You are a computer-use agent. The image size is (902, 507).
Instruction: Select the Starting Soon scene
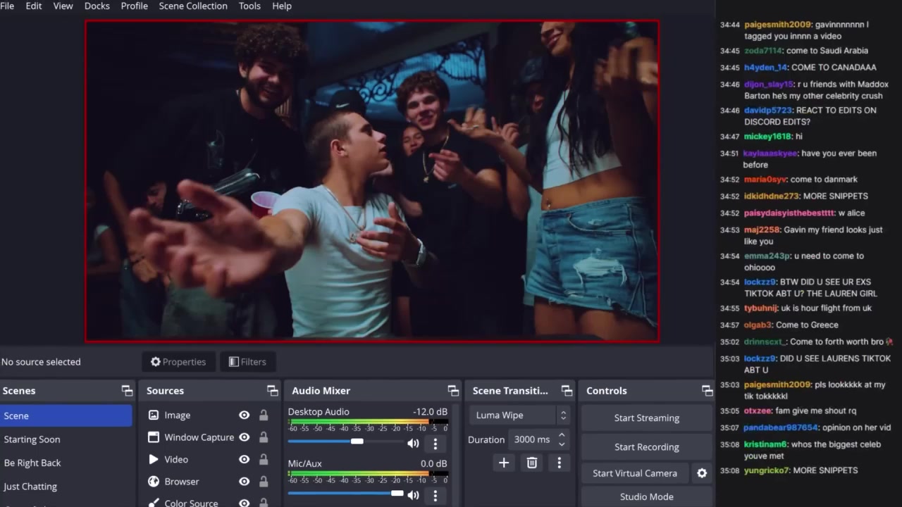32,439
